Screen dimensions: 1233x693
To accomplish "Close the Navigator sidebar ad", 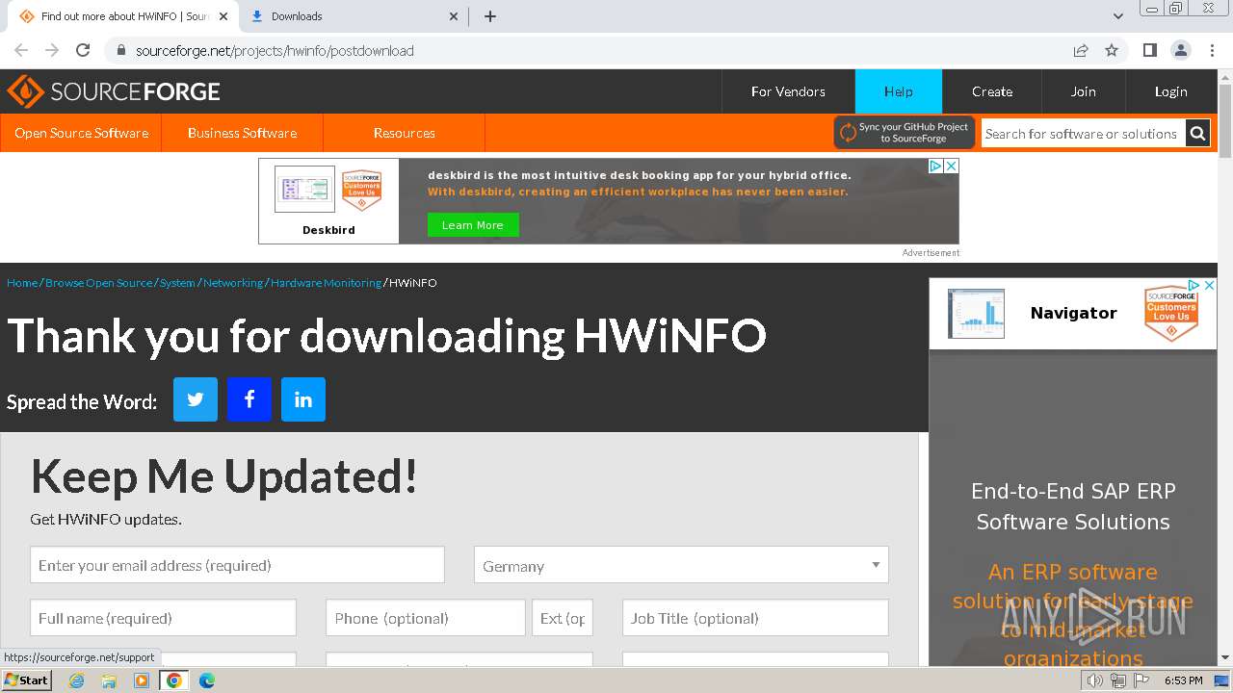I will click(1210, 286).
